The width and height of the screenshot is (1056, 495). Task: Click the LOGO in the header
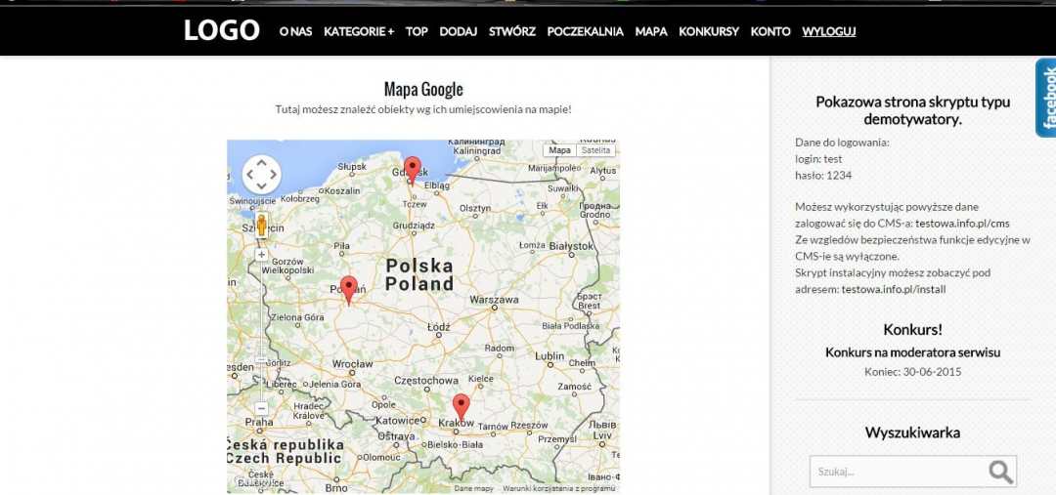pos(222,30)
